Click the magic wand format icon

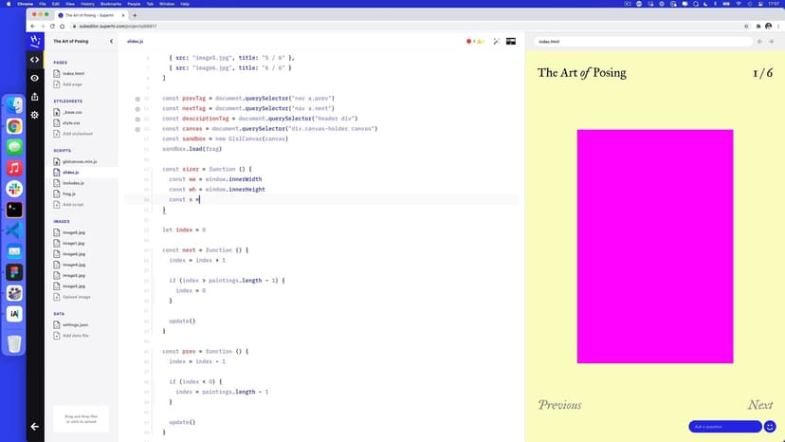(496, 42)
